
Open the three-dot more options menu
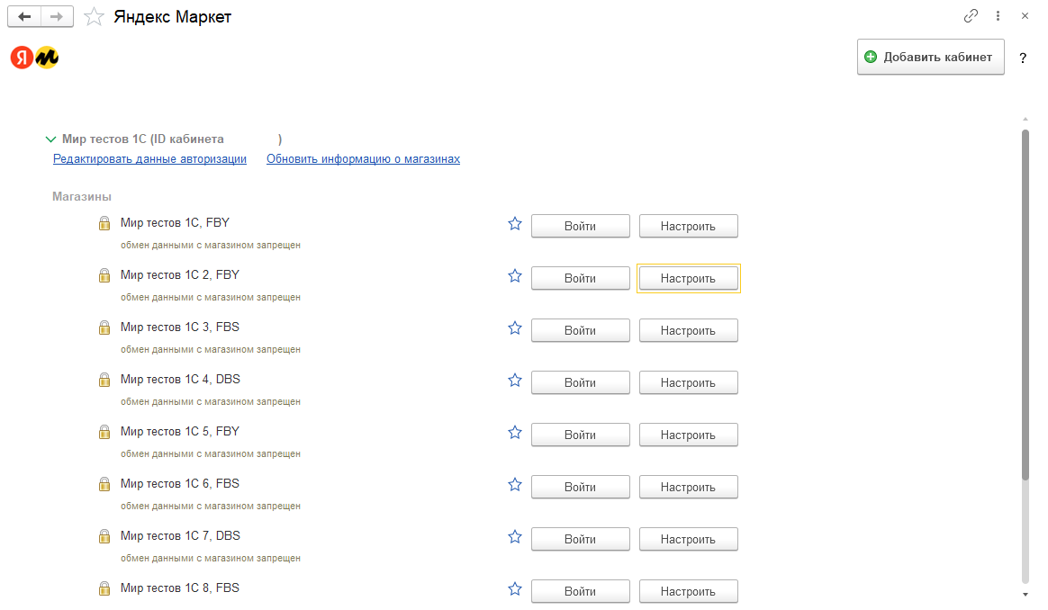pos(998,16)
